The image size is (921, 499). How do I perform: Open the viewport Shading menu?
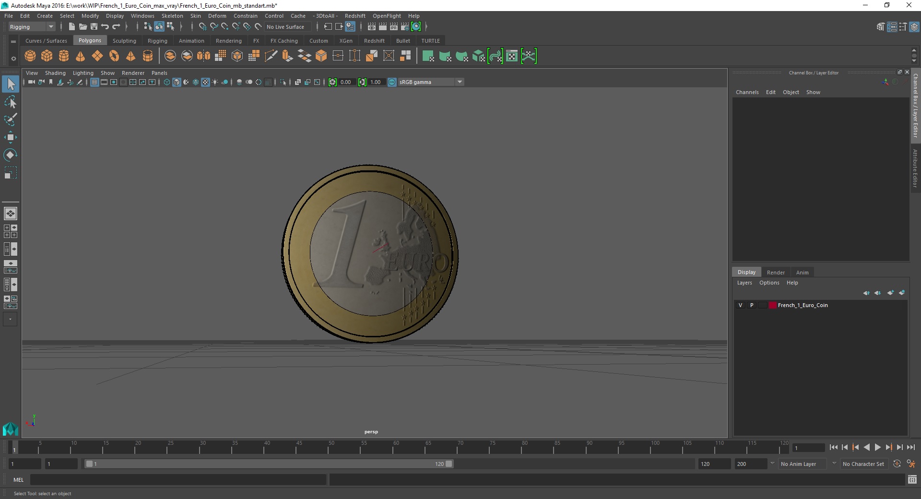click(55, 73)
